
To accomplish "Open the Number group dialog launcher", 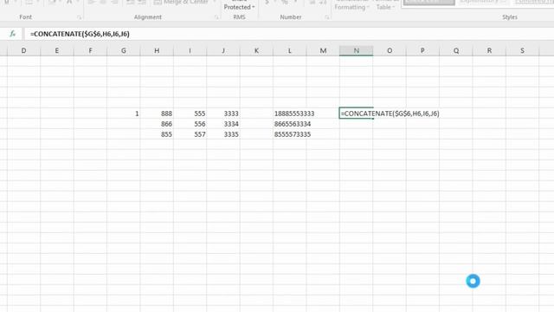I will pos(327,17).
